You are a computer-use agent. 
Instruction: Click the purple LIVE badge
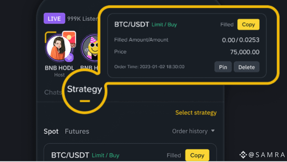click(x=54, y=18)
